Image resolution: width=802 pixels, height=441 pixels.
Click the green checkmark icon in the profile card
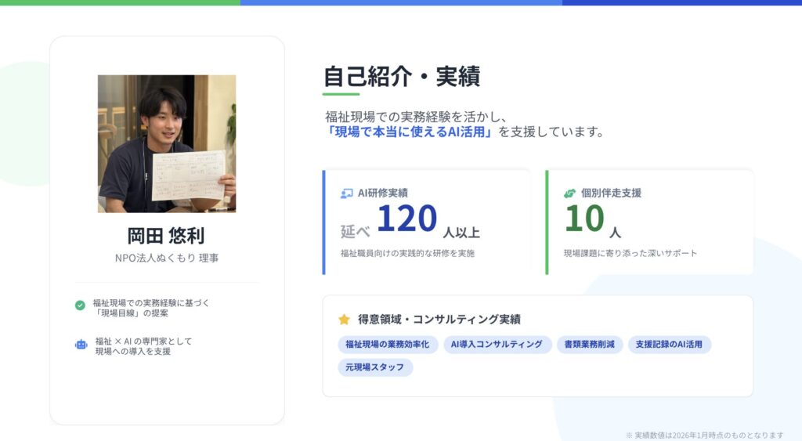click(x=80, y=305)
